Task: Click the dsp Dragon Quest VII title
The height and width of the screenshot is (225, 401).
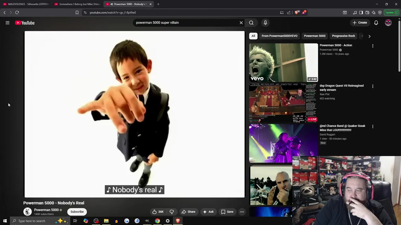Action: 342,87
